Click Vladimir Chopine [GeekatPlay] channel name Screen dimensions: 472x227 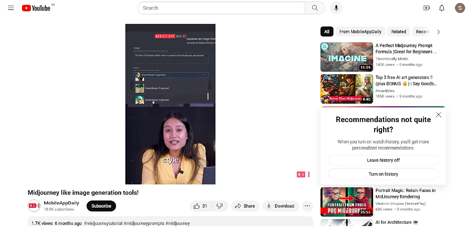coord(400,204)
